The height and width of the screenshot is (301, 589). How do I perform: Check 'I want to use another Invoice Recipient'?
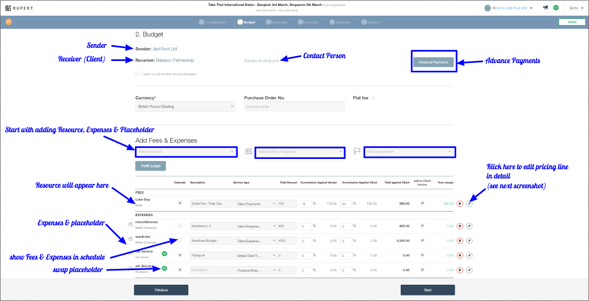pos(137,74)
